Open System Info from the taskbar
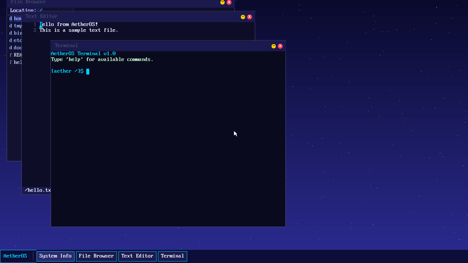The width and height of the screenshot is (468, 263). (56, 256)
